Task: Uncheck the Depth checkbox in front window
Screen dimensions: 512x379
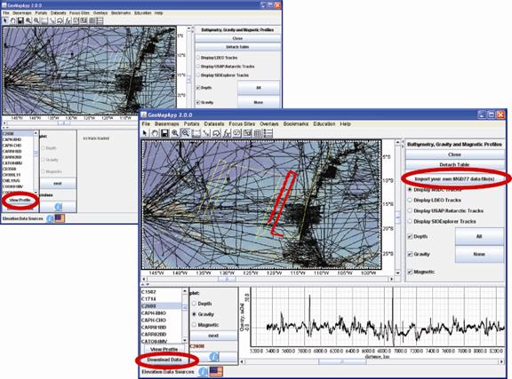Action: click(410, 236)
